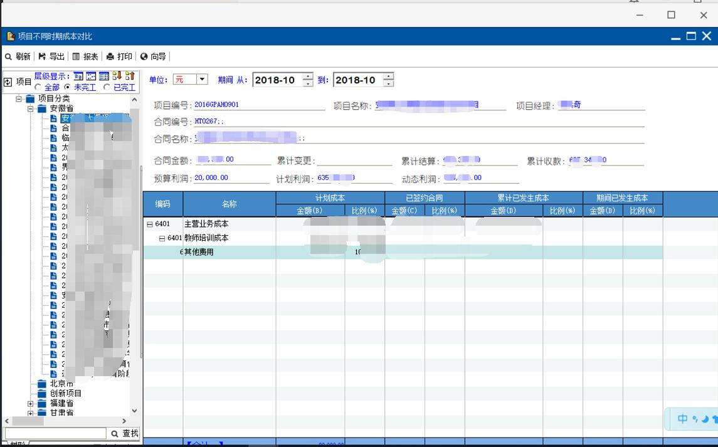Increase the start period 2018-10 stepper

(x=307, y=76)
